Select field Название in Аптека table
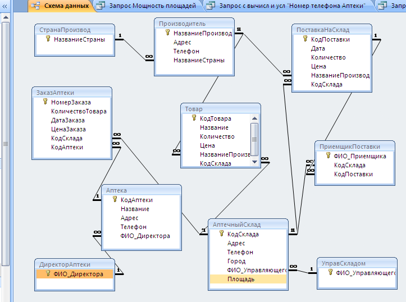 (x=135, y=209)
